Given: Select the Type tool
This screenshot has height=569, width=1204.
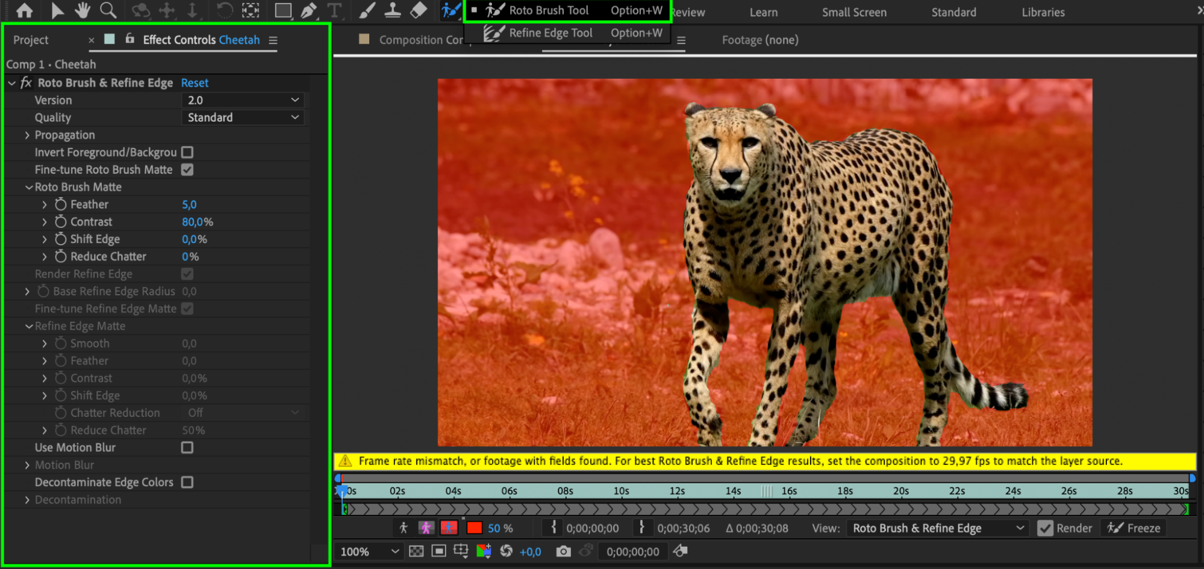Looking at the screenshot, I should pyautogui.click(x=334, y=10).
